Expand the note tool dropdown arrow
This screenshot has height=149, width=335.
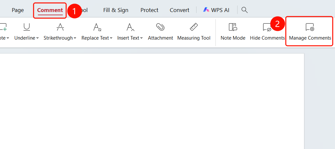coord(8,38)
